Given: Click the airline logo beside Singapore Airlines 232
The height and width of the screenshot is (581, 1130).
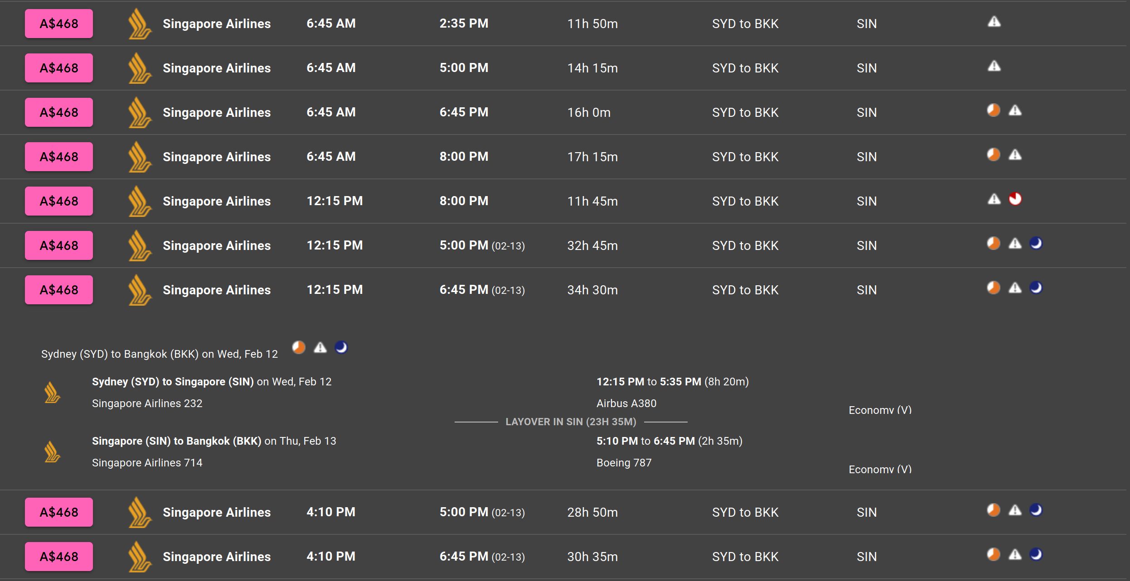Looking at the screenshot, I should click(52, 392).
